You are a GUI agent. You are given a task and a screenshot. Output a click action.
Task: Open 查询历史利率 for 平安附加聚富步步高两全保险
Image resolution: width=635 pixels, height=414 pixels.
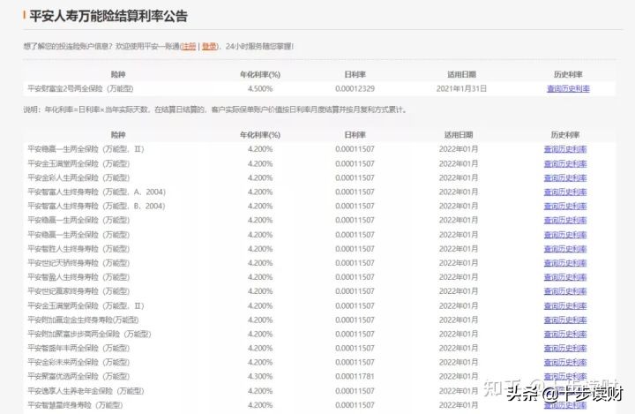[565, 335]
